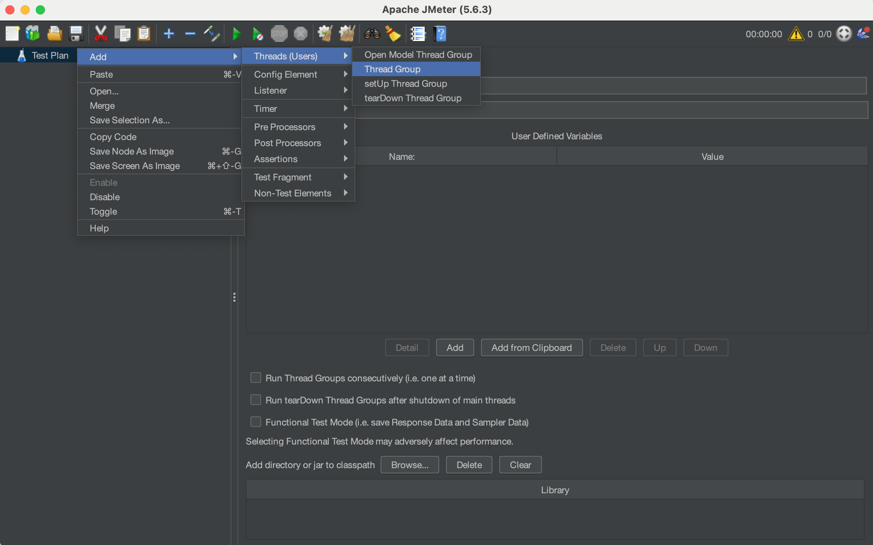This screenshot has width=873, height=545.
Task: Choose Help in context menu
Action: pyautogui.click(x=161, y=228)
